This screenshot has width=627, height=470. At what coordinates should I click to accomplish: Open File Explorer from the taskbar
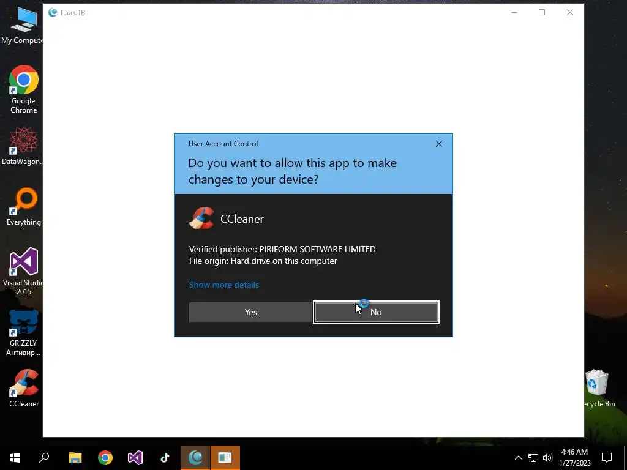coord(75,458)
